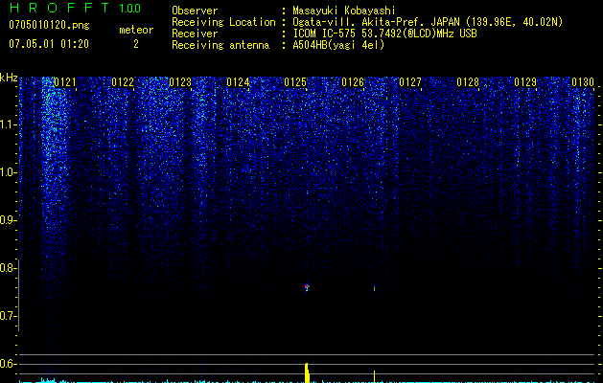Screen dimensions: 603x383
Task: Click the Ogata-vill. Akita-Pref. JAPAN location text
Action: tap(428, 22)
